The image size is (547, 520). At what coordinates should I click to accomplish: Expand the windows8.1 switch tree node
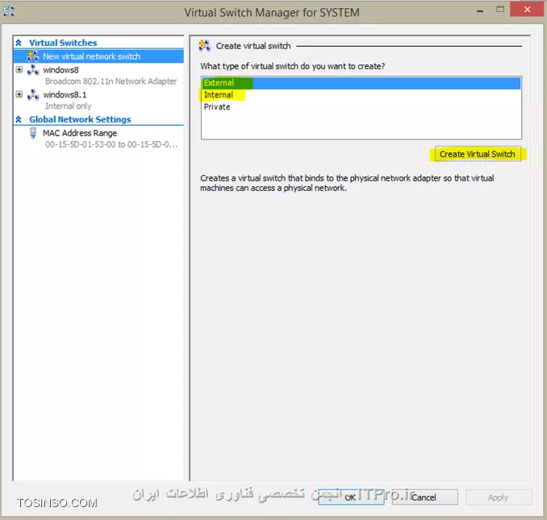point(19,94)
